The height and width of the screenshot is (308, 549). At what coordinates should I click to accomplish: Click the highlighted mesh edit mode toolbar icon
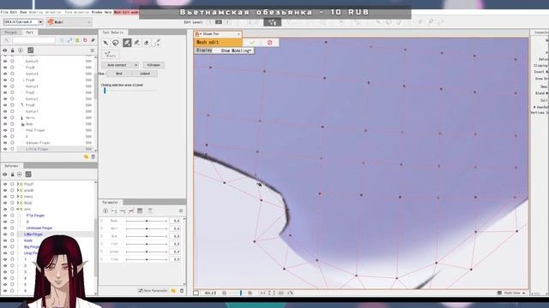pyautogui.click(x=272, y=22)
